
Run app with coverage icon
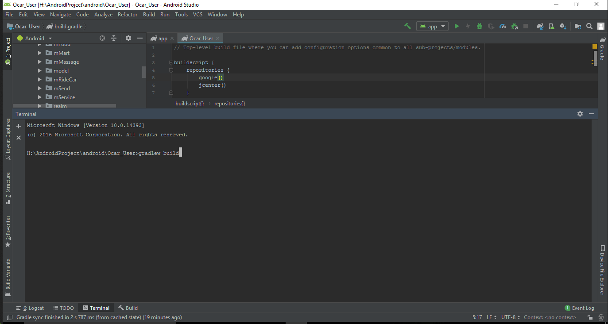tap(491, 26)
